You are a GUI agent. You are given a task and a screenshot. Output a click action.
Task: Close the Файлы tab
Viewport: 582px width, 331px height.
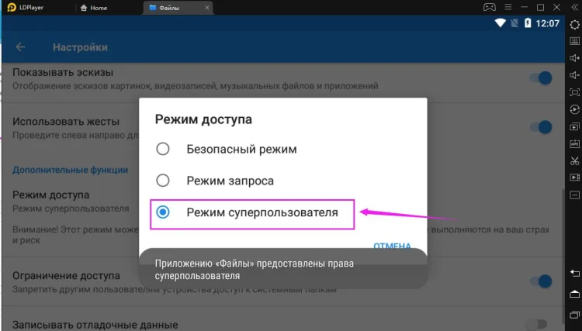(x=206, y=8)
